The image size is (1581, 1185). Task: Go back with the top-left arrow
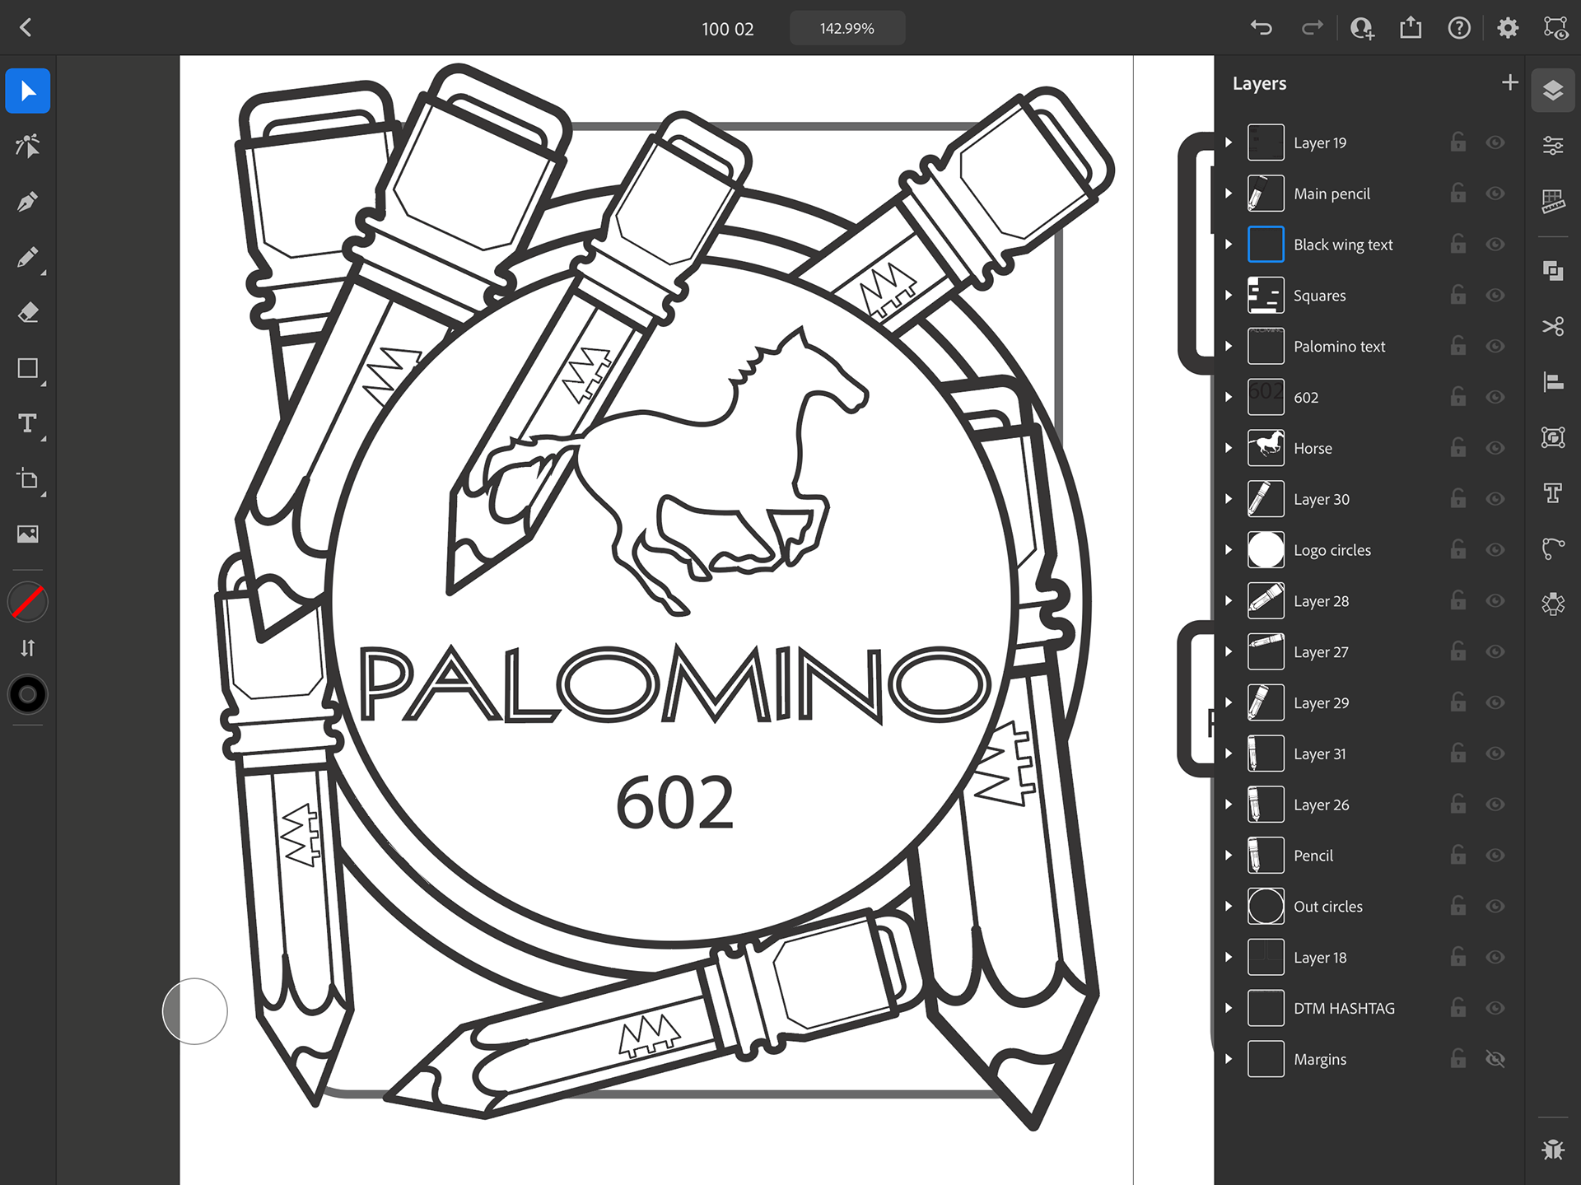pyautogui.click(x=26, y=28)
